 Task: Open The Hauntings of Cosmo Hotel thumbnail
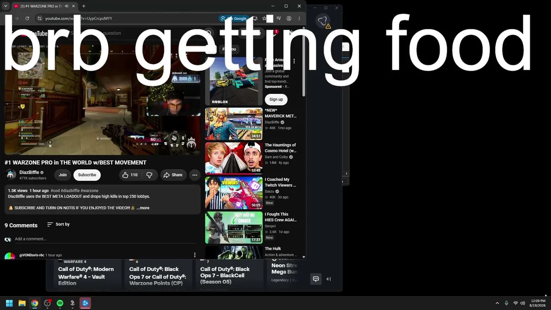(x=234, y=158)
